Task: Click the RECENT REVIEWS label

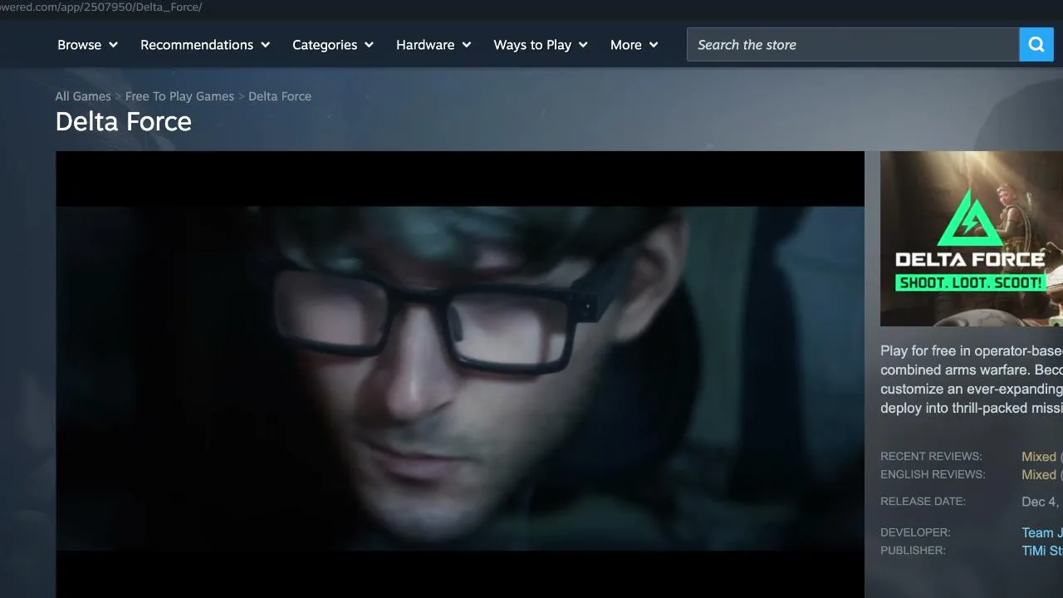Action: coord(931,457)
